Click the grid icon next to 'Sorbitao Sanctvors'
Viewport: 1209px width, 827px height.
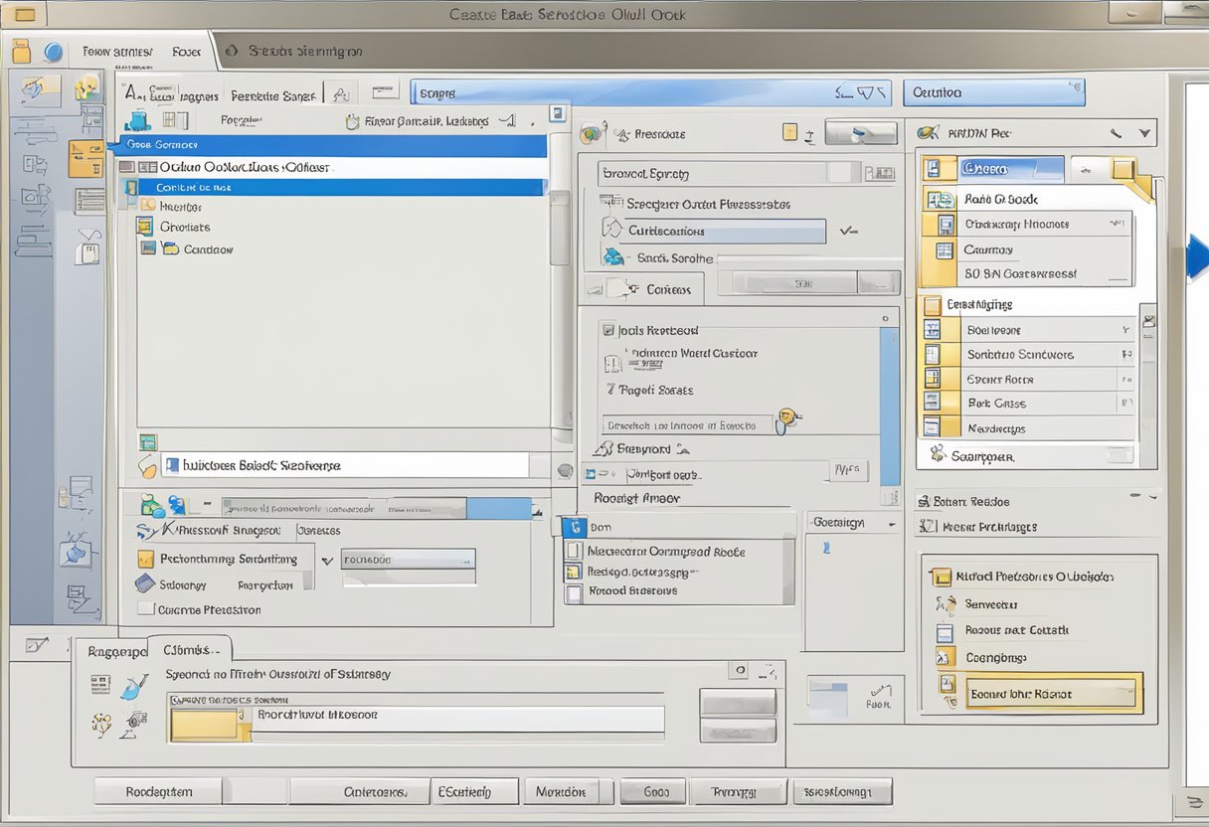point(932,355)
